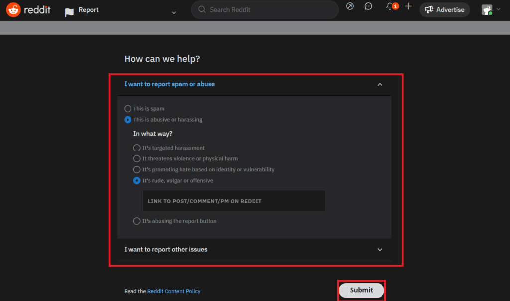
Task: Open the chat bubble icon
Action: point(368,6)
